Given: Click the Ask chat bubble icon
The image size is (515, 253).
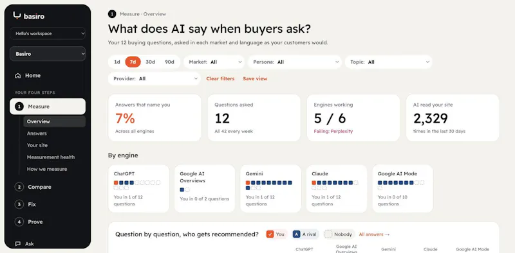Looking at the screenshot, I should [x=18, y=244].
